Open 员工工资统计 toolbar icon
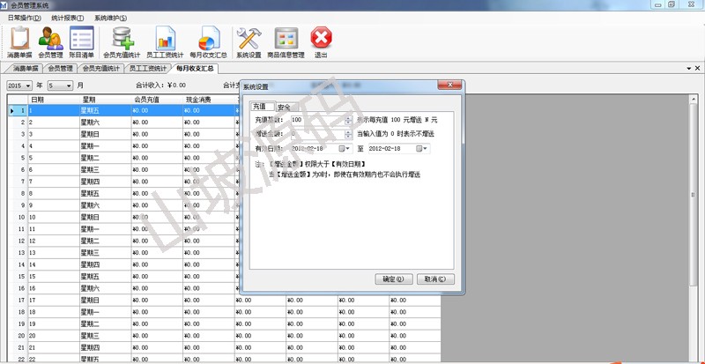The image size is (705, 364). point(165,41)
